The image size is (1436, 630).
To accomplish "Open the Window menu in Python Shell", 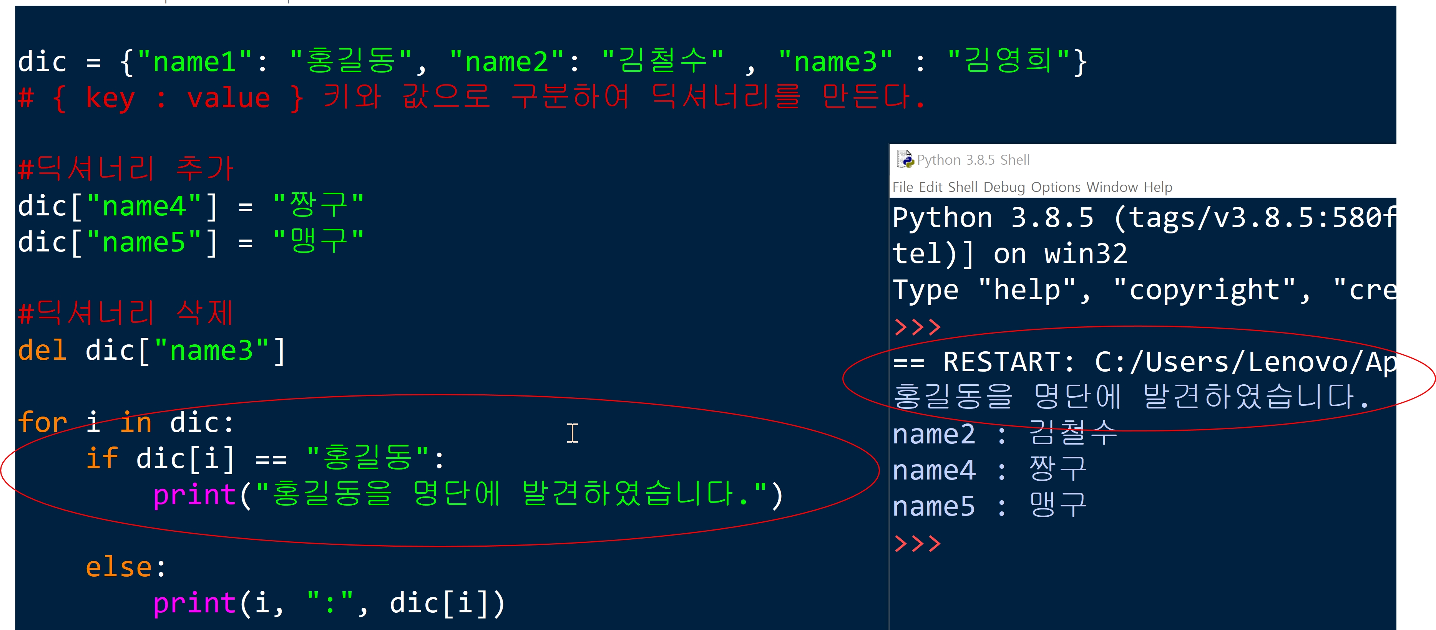I will pos(1112,187).
